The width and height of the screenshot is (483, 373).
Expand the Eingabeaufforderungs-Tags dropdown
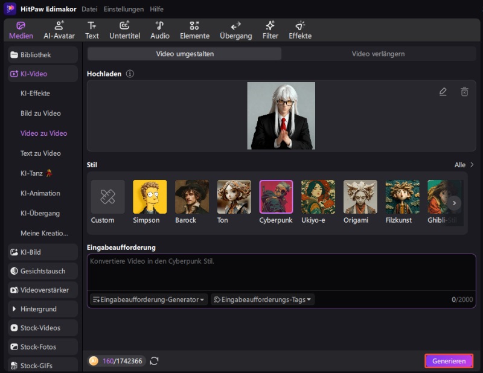pos(263,299)
